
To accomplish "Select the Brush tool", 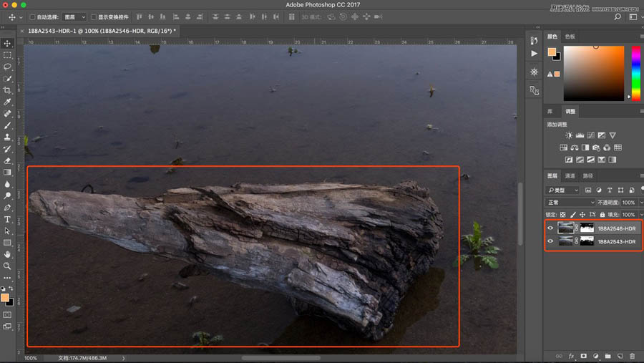I will [7, 125].
